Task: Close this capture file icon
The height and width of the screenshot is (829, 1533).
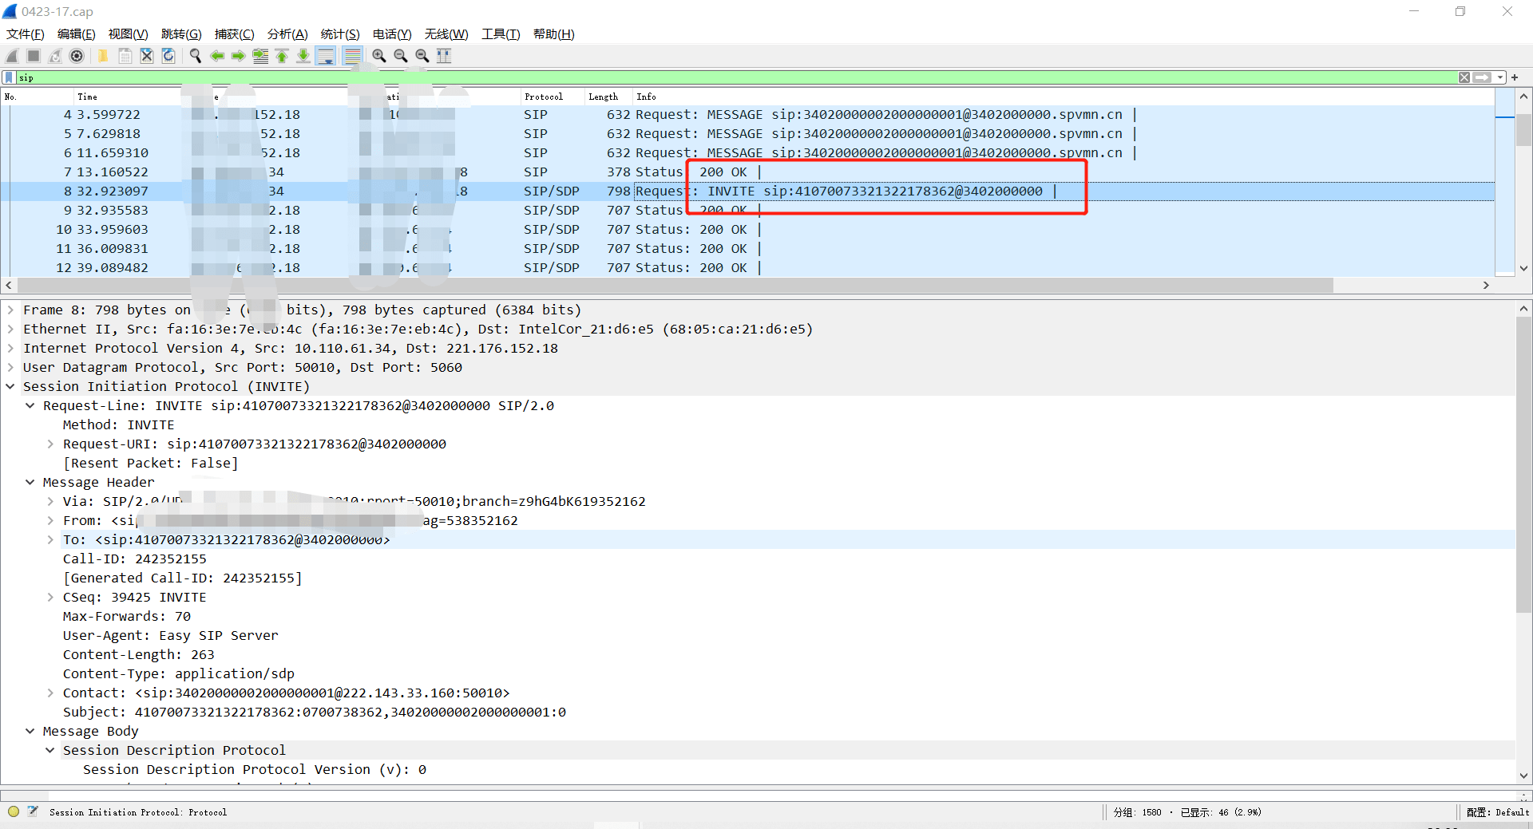Action: pos(147,56)
